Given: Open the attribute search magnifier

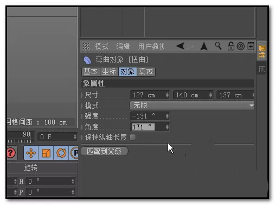Looking at the screenshot, I should pyautogui.click(x=218, y=46).
